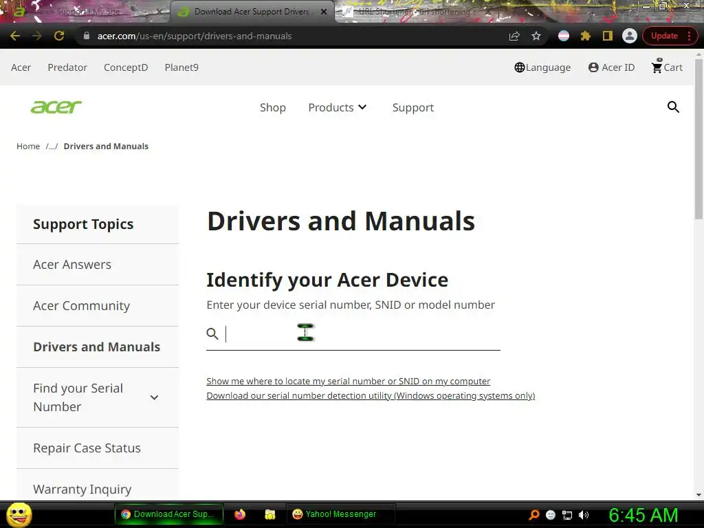Select Drivers and Manuals in the sidebar

click(x=98, y=347)
